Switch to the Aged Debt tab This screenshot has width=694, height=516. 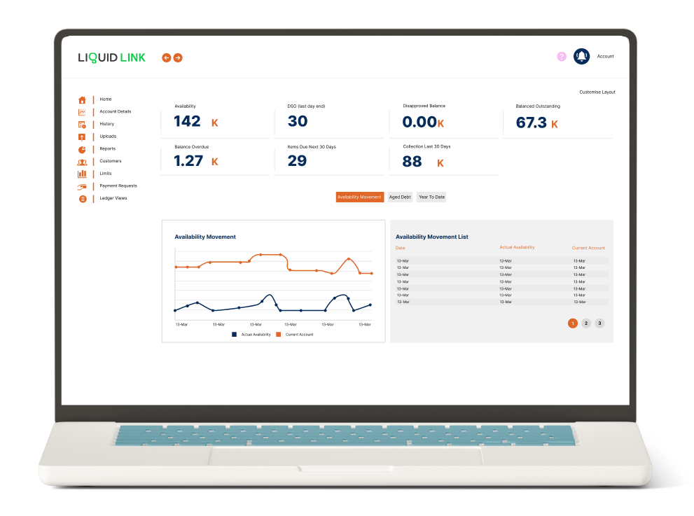click(x=399, y=197)
